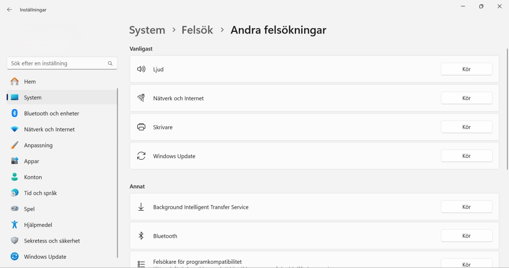The height and width of the screenshot is (268, 509).
Task: Click Kör for Background Intelligent Transfer Service
Action: [x=467, y=207]
